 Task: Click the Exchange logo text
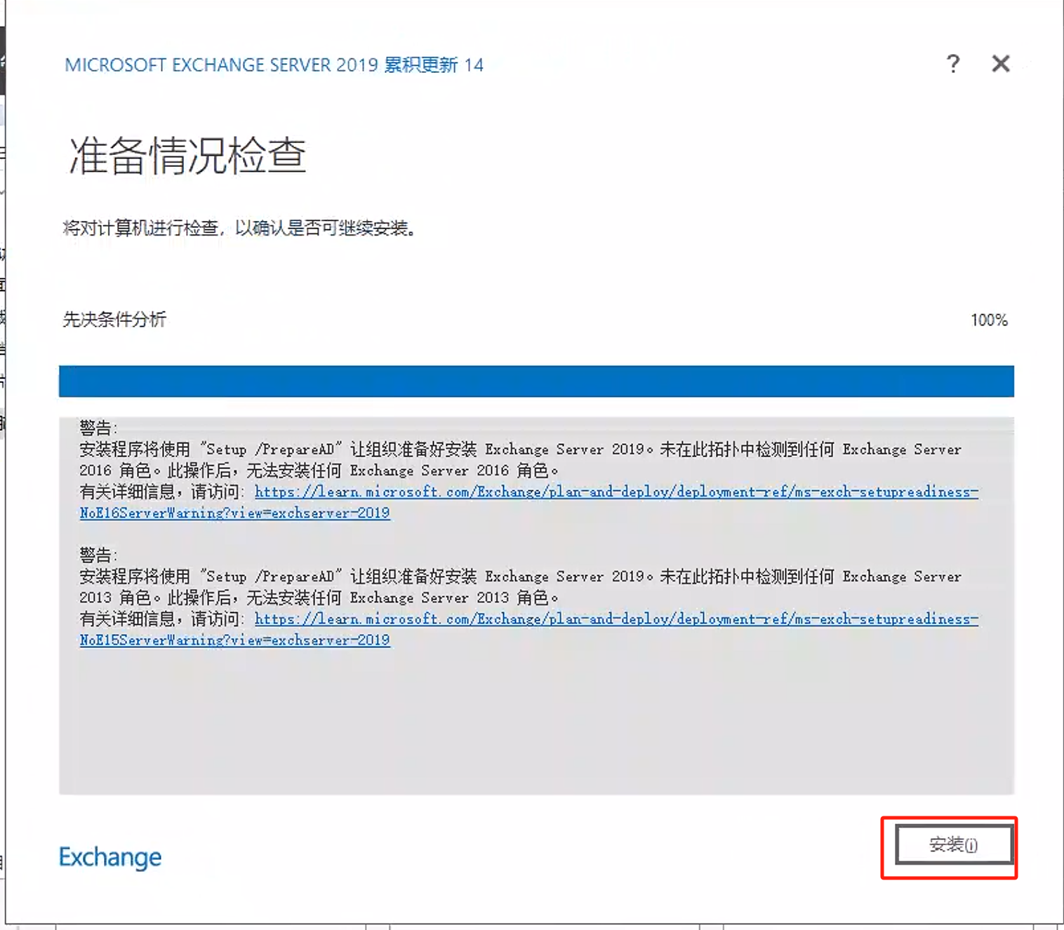point(110,857)
